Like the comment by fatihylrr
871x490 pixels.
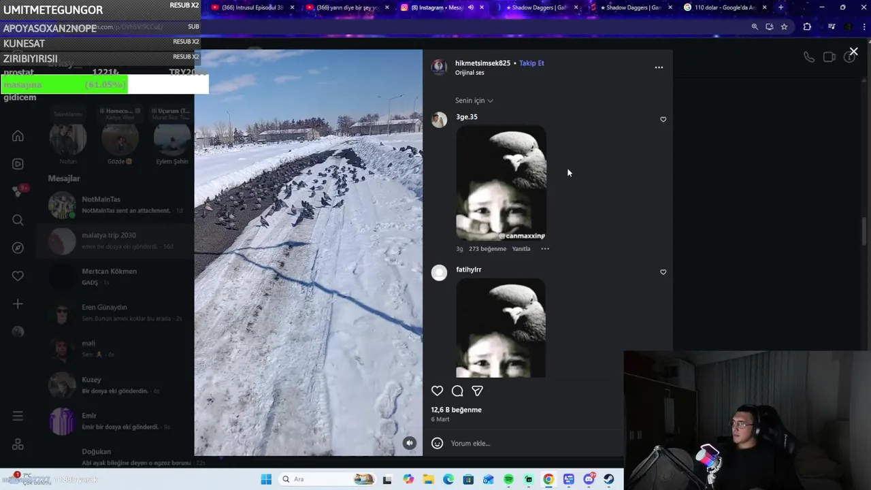point(663,272)
